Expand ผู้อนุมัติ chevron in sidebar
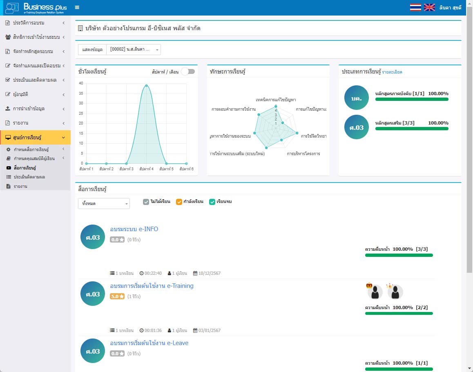This screenshot has width=473, height=372. click(64, 95)
